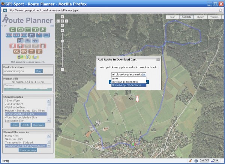Click Show on map button
This screenshot has height=164, width=225.
pos(28,150)
